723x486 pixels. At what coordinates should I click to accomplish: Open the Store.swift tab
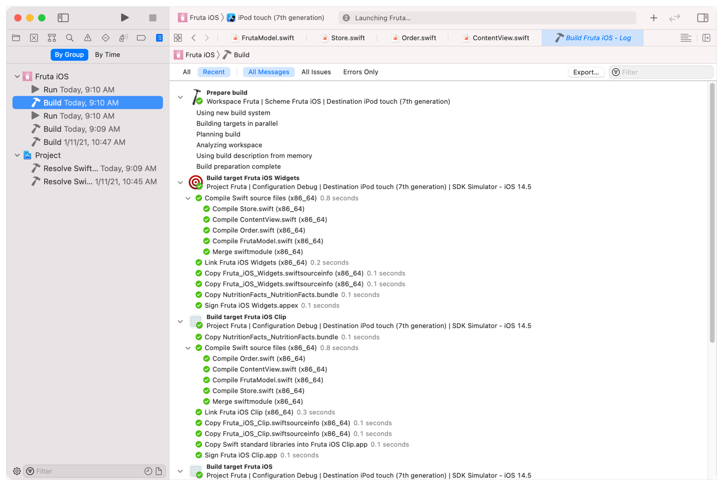pyautogui.click(x=347, y=38)
